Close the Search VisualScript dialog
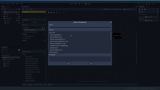This screenshot has height=90, width=160. 111,22
